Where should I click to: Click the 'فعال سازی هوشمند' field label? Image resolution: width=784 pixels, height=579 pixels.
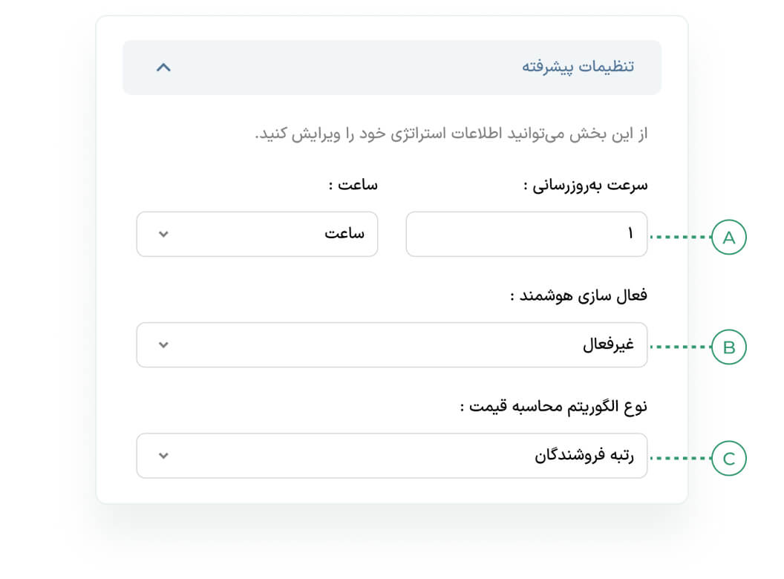click(578, 295)
